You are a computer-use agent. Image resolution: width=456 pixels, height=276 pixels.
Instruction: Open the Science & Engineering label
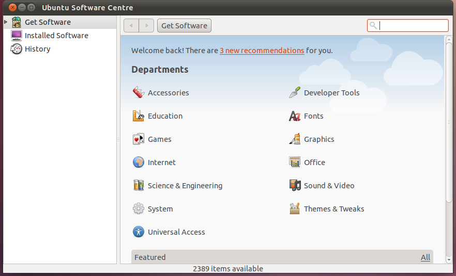pyautogui.click(x=185, y=186)
